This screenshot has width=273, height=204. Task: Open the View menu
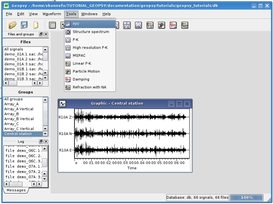point(33,14)
